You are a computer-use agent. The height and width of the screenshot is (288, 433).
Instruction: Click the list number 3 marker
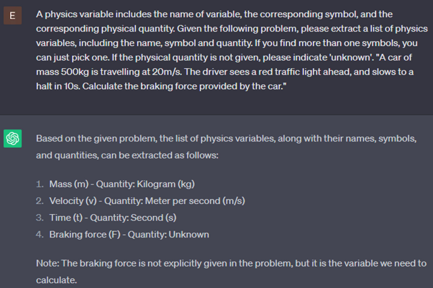[40, 217]
